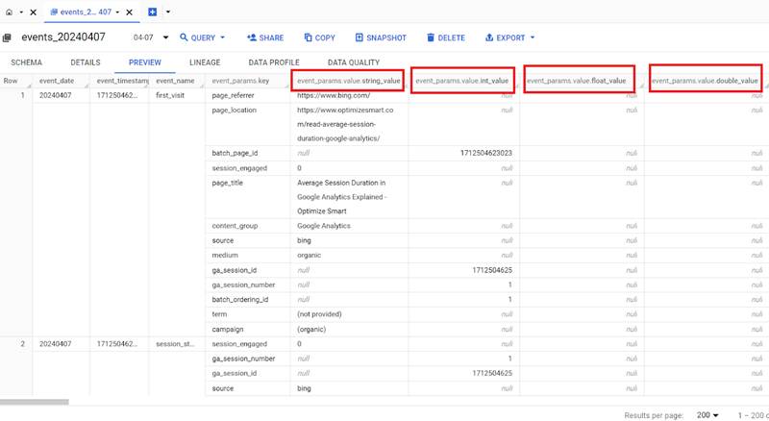Switch to the DETAILS tab
Viewport: 769px width, 421px height.
click(x=86, y=62)
